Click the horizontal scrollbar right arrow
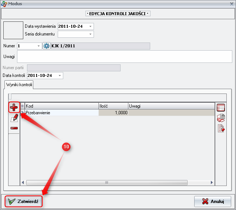This screenshot has width=236, height=210. [x=212, y=182]
